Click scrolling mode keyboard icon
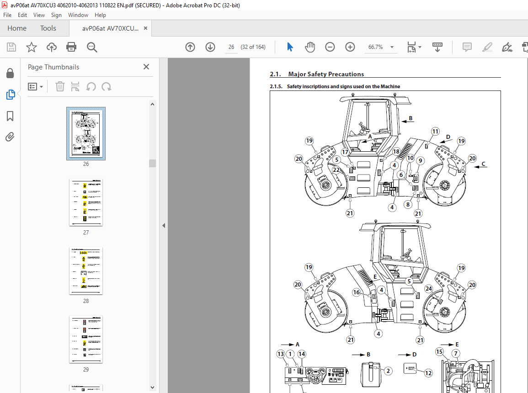The width and height of the screenshot is (528, 393). coord(437,47)
